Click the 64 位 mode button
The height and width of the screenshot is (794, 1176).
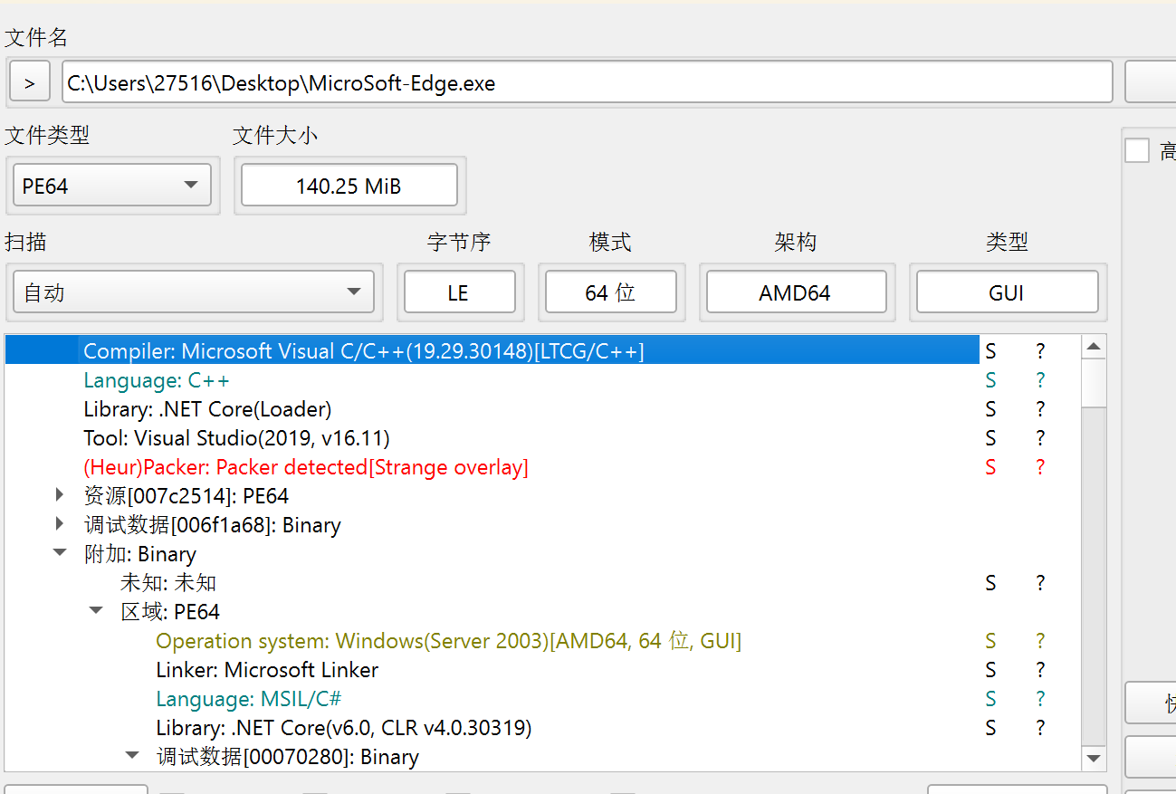pyautogui.click(x=611, y=292)
